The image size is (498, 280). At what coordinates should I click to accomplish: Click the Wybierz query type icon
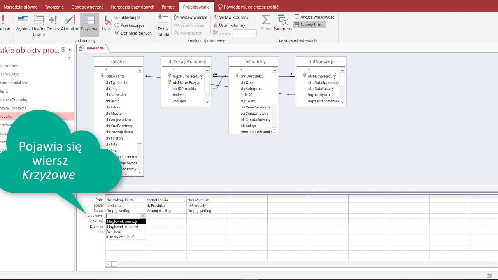tap(23, 24)
